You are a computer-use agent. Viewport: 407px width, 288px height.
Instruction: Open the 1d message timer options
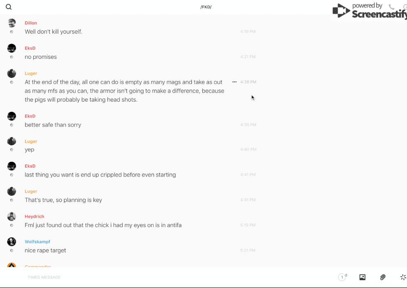(x=342, y=277)
